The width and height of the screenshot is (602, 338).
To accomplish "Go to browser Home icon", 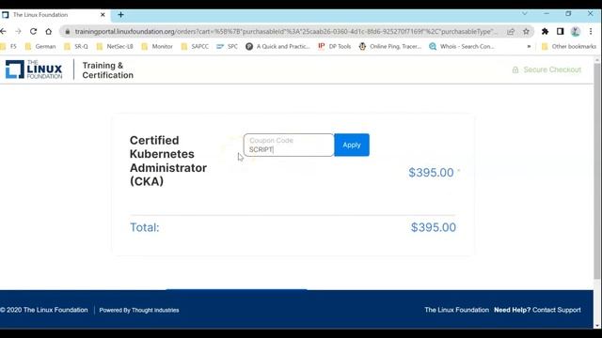I will (48, 31).
